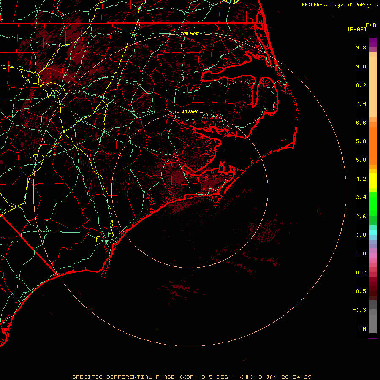The height and width of the screenshot is (380, 380).
Task: Click the SPECIFIC DIFFERENTIAL PHASE footer text
Action: click(x=123, y=377)
